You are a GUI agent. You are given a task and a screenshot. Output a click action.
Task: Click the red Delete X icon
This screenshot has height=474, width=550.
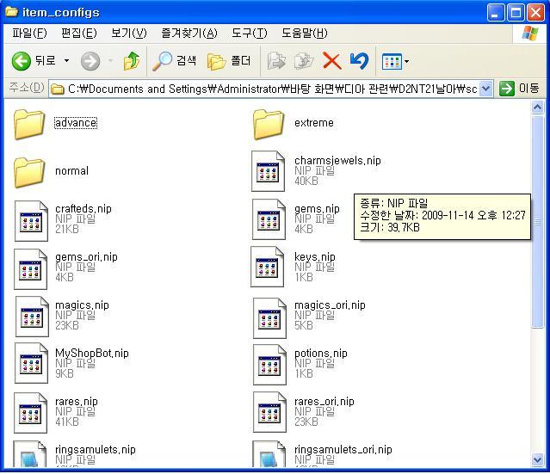pos(331,61)
